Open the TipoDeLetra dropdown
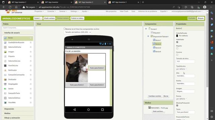Screen dimensions: 215x120 [181, 69]
